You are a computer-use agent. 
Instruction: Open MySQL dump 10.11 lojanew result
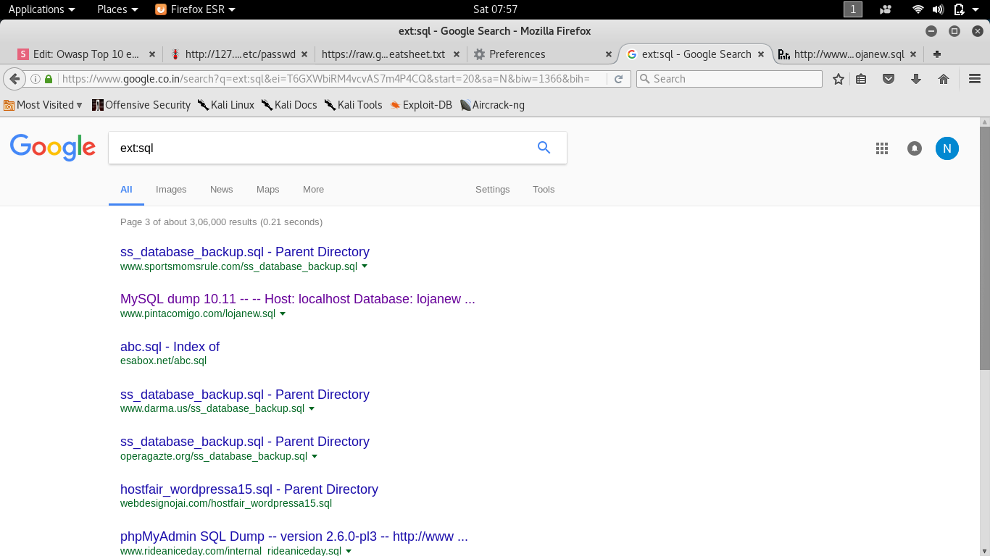[298, 299]
